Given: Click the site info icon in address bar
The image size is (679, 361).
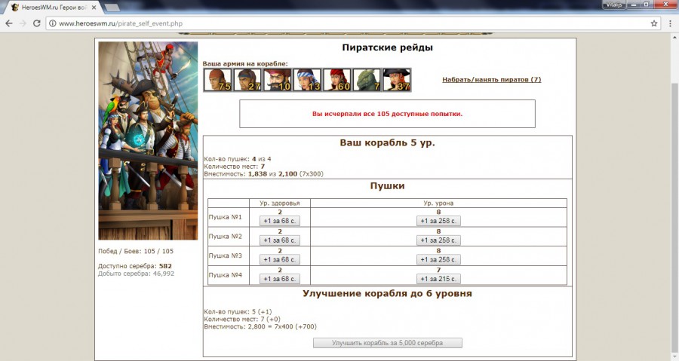Looking at the screenshot, I should (x=52, y=23).
